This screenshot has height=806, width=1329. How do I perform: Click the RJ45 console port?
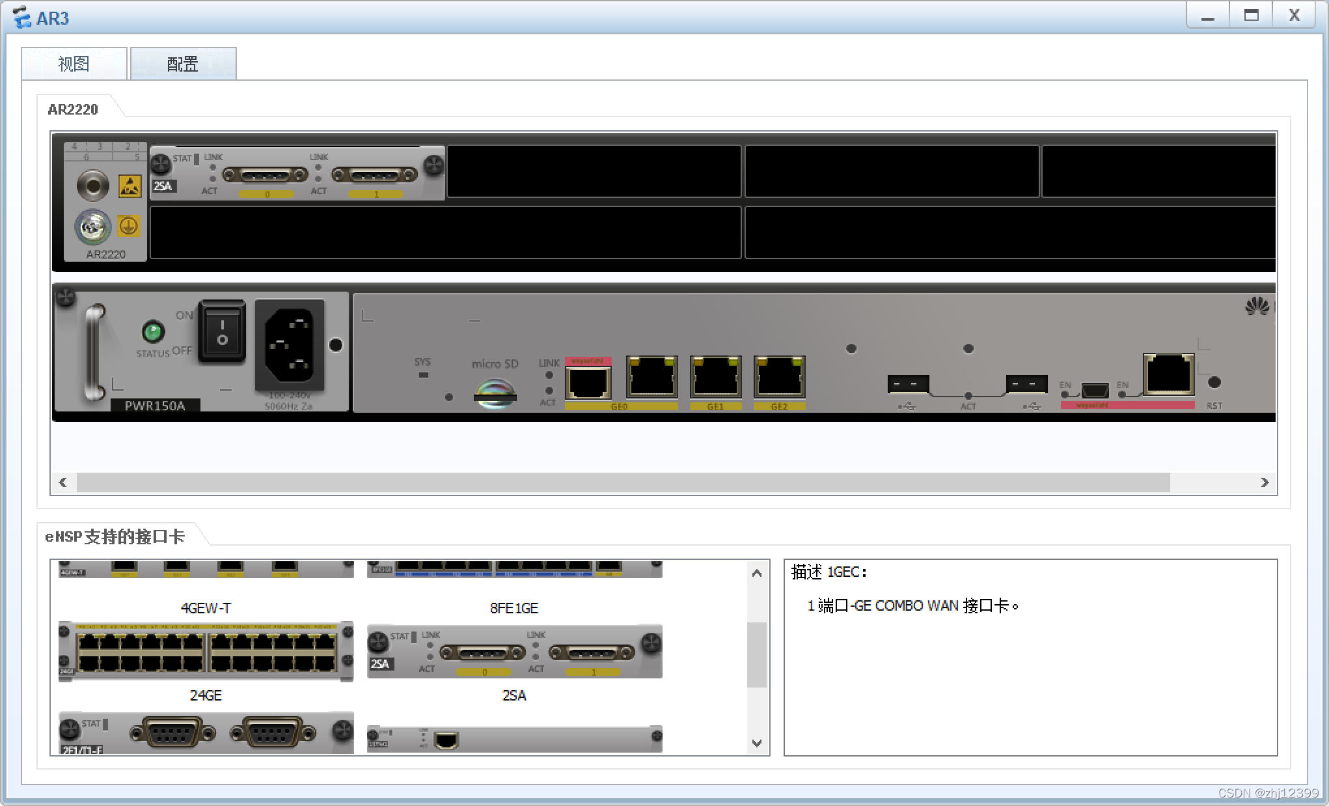(1169, 374)
